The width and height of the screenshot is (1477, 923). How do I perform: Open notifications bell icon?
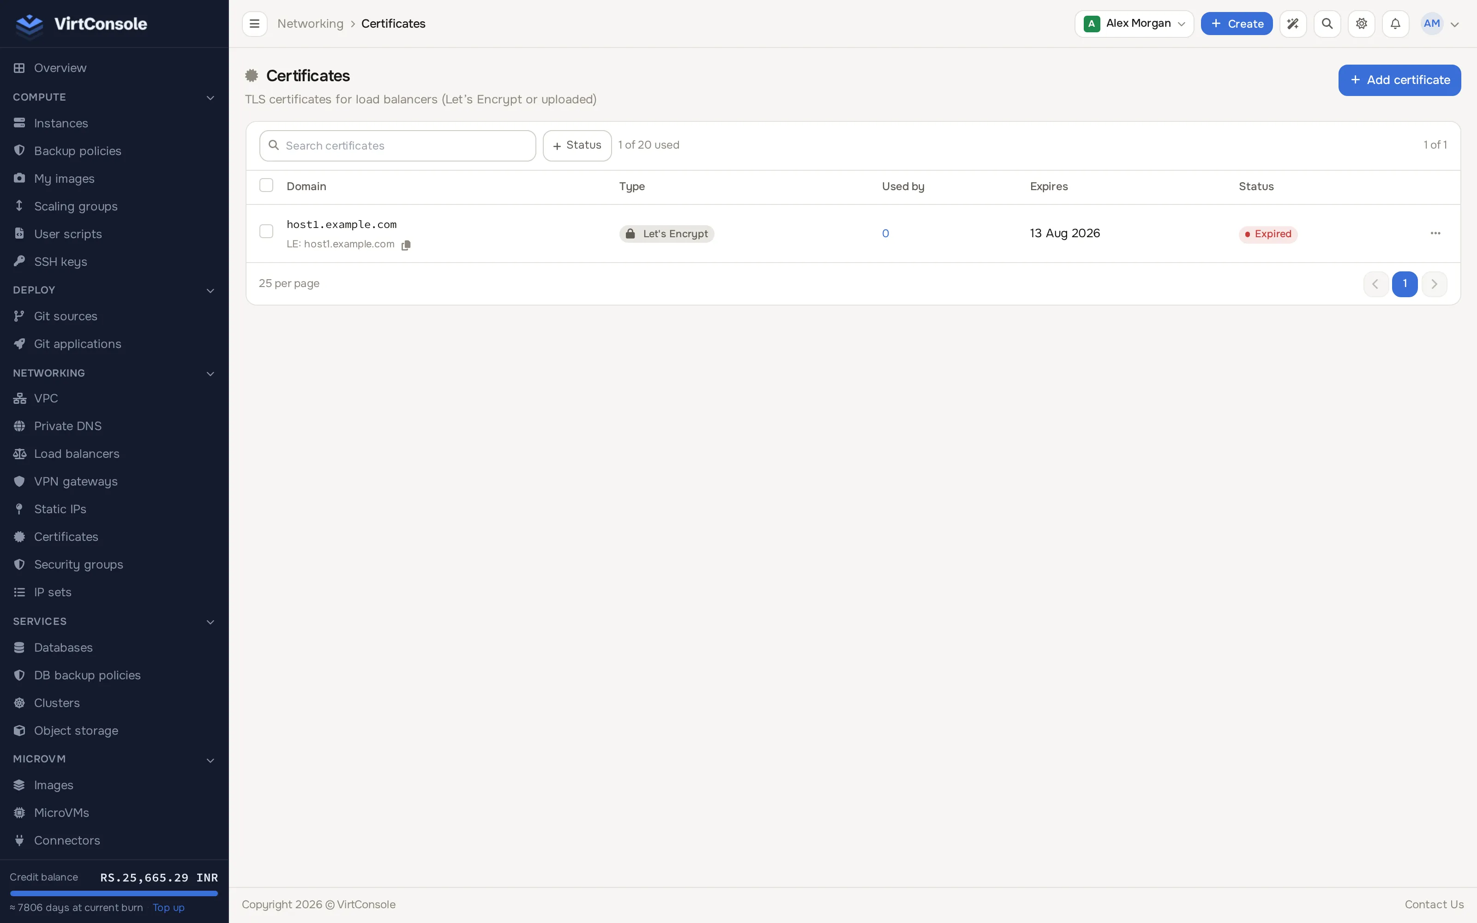tap(1395, 24)
